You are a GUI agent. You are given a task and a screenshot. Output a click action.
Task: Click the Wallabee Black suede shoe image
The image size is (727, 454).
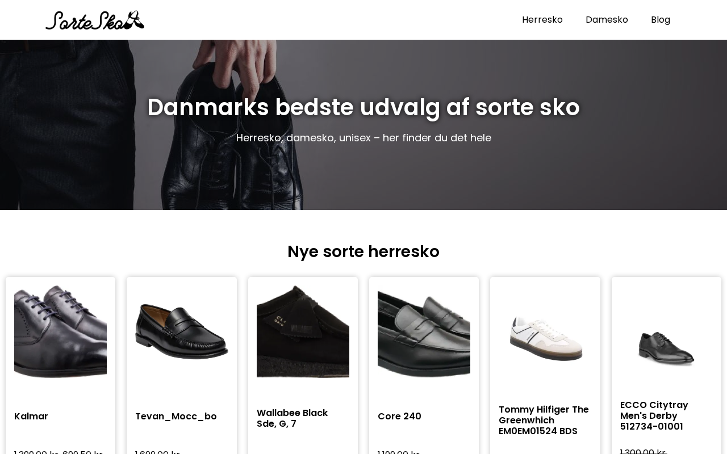[x=303, y=331]
